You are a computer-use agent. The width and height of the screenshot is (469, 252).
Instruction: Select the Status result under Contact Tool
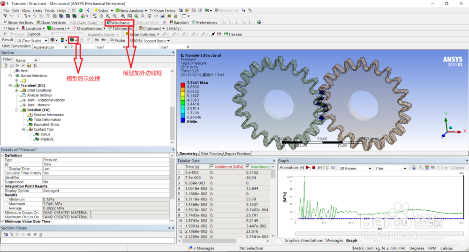tap(45, 134)
